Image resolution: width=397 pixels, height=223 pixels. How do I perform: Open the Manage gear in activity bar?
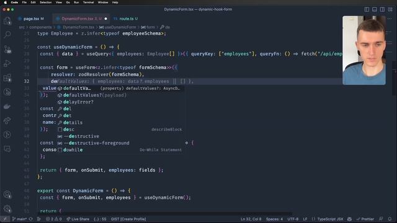7,209
